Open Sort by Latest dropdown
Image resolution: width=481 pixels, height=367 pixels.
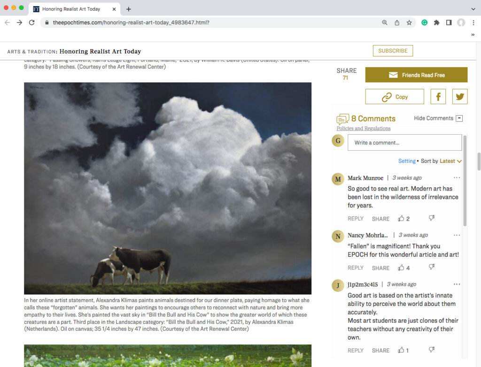click(450, 161)
